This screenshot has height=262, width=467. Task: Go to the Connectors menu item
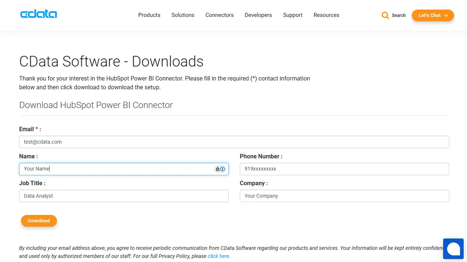coord(220,15)
